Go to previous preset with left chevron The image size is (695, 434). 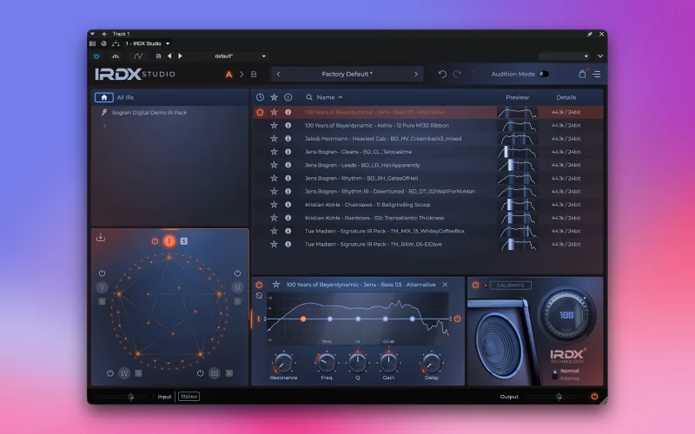coord(278,74)
